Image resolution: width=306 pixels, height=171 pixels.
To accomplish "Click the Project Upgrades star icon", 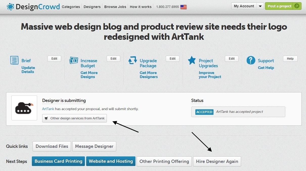I will point(192,60).
